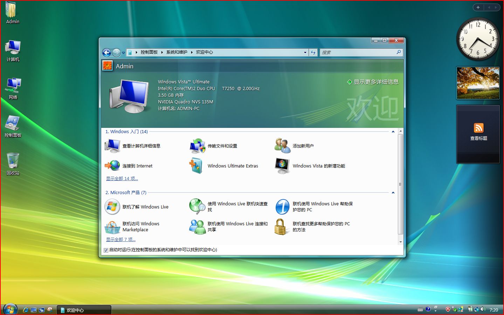Open the 回收站 desktop icon

tap(13, 161)
